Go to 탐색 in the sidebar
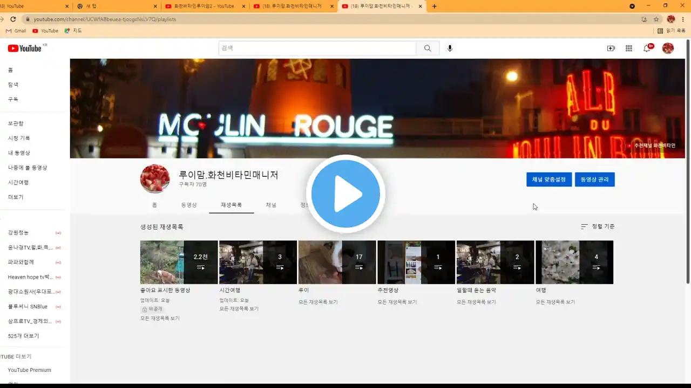This screenshot has height=388, width=691. coord(13,85)
